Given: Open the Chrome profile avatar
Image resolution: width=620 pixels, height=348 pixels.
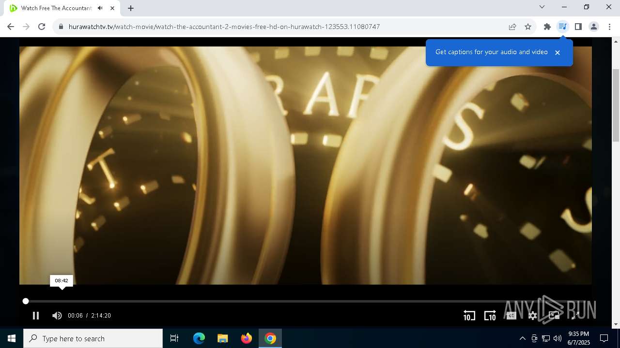Looking at the screenshot, I should (594, 27).
